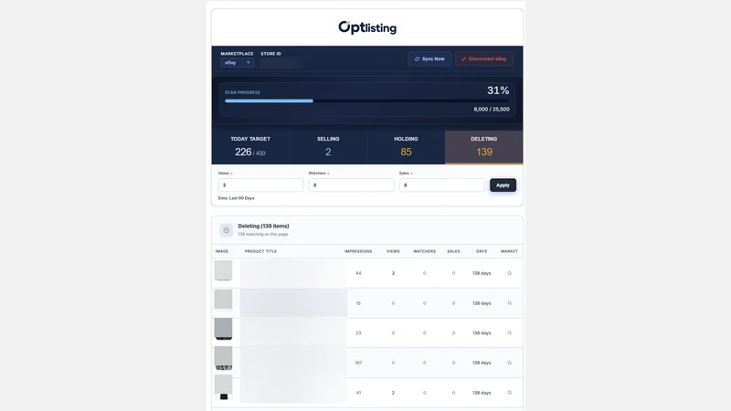Image resolution: width=731 pixels, height=411 pixels.
Task: Click Market search icon for 41-impressions row
Action: pyautogui.click(x=509, y=393)
